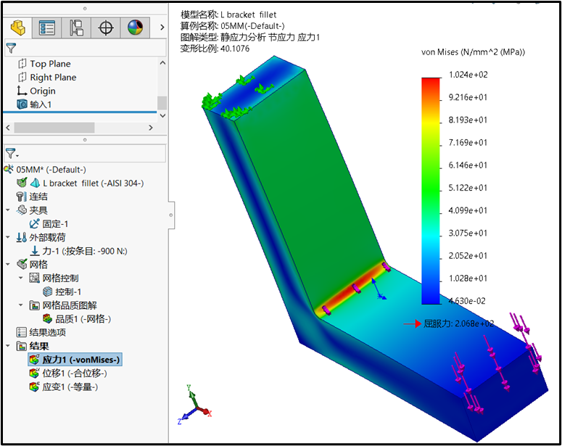Click the feature tree filter funnel icon
Viewport: 562px width, 446px height.
coord(10,49)
